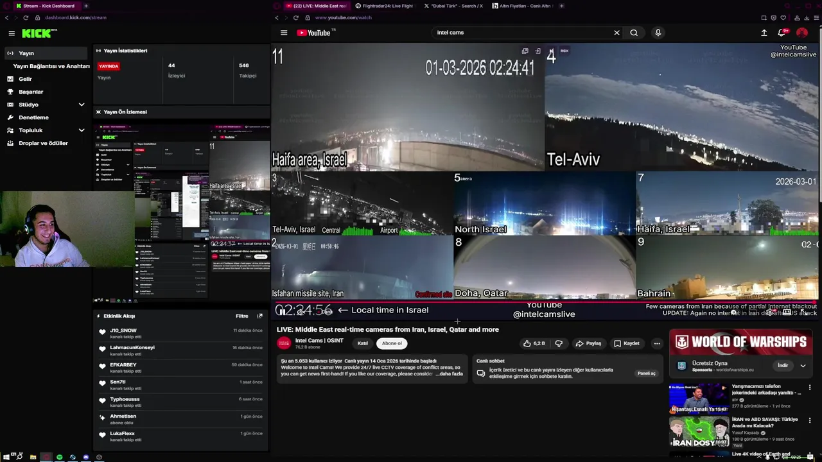Go to YouTube home via logo
Viewport: 822px width, 462px height.
point(313,33)
